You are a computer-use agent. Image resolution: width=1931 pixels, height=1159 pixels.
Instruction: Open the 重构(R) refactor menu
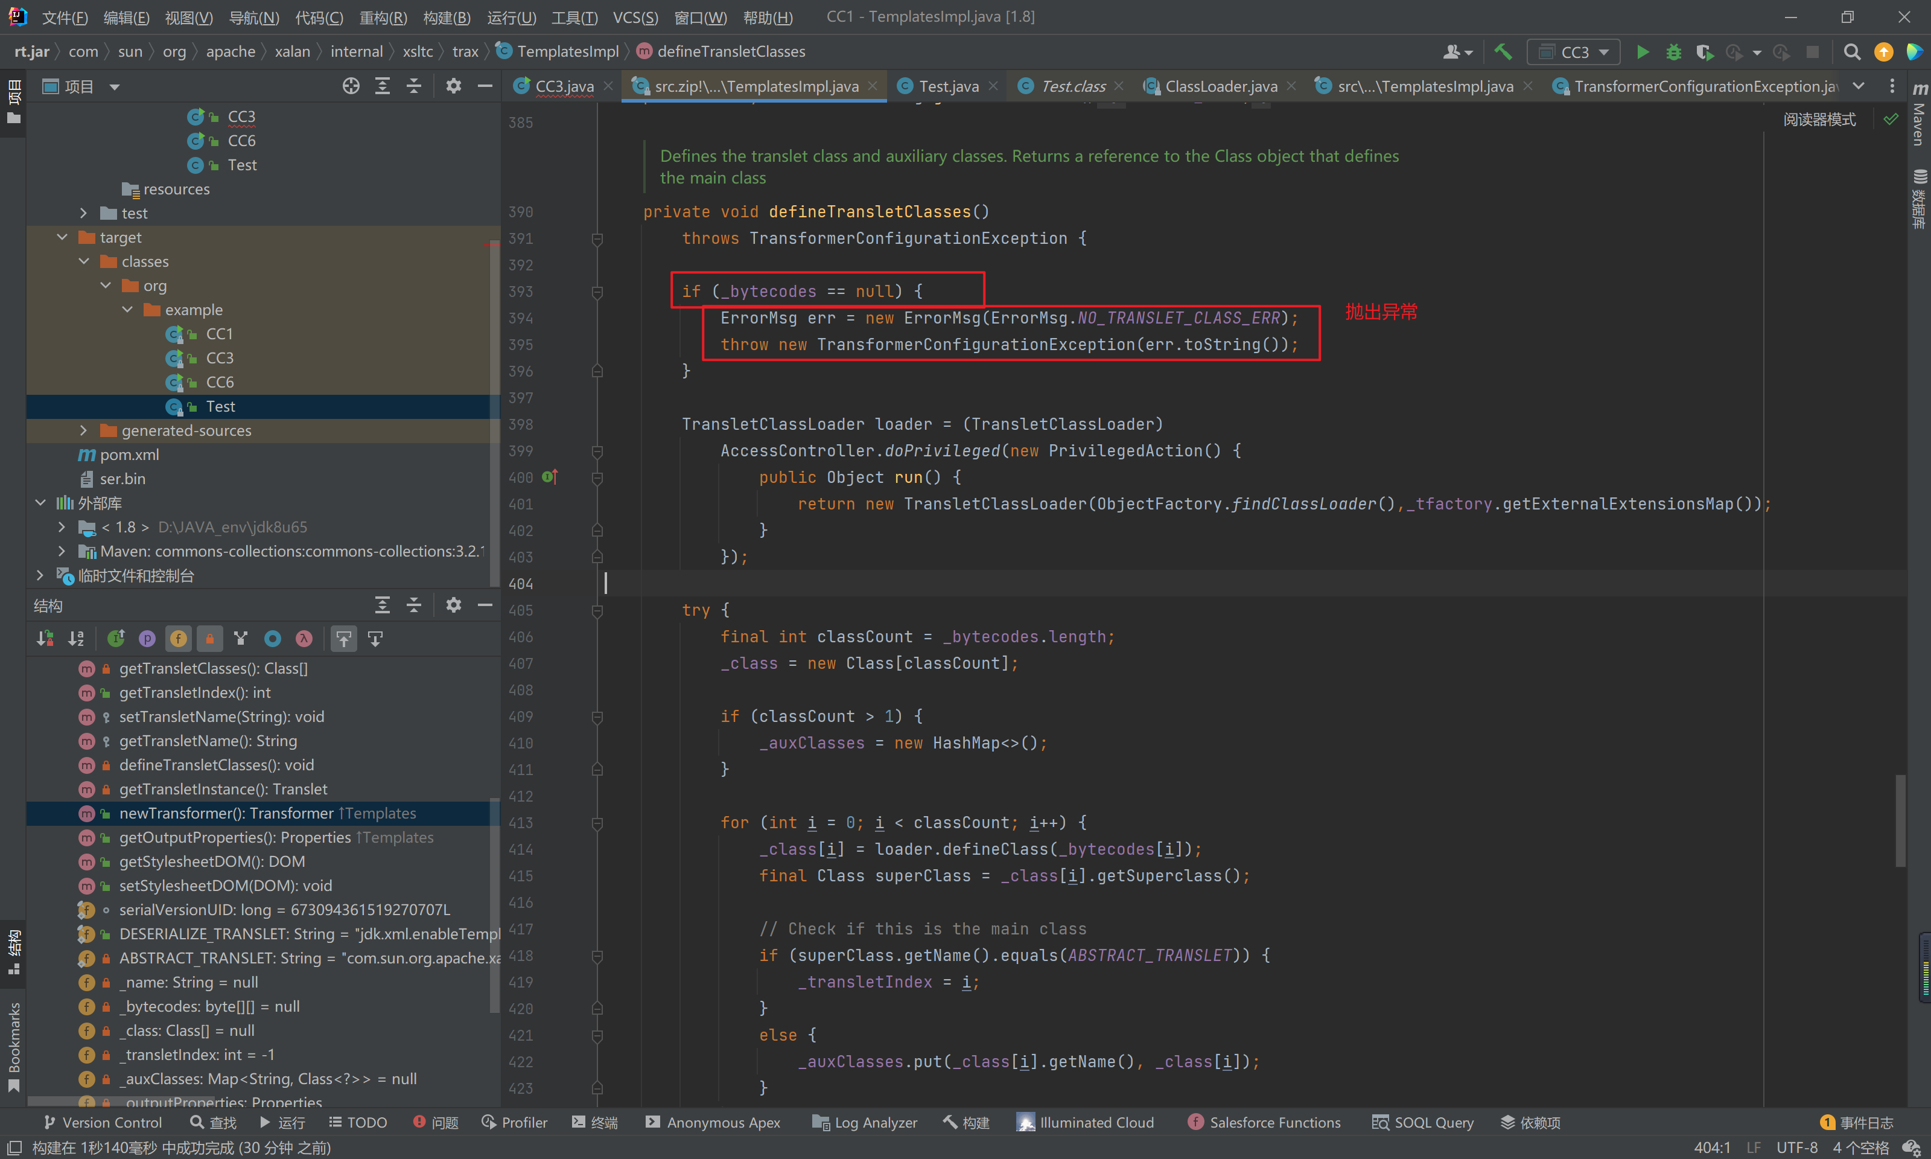point(383,17)
